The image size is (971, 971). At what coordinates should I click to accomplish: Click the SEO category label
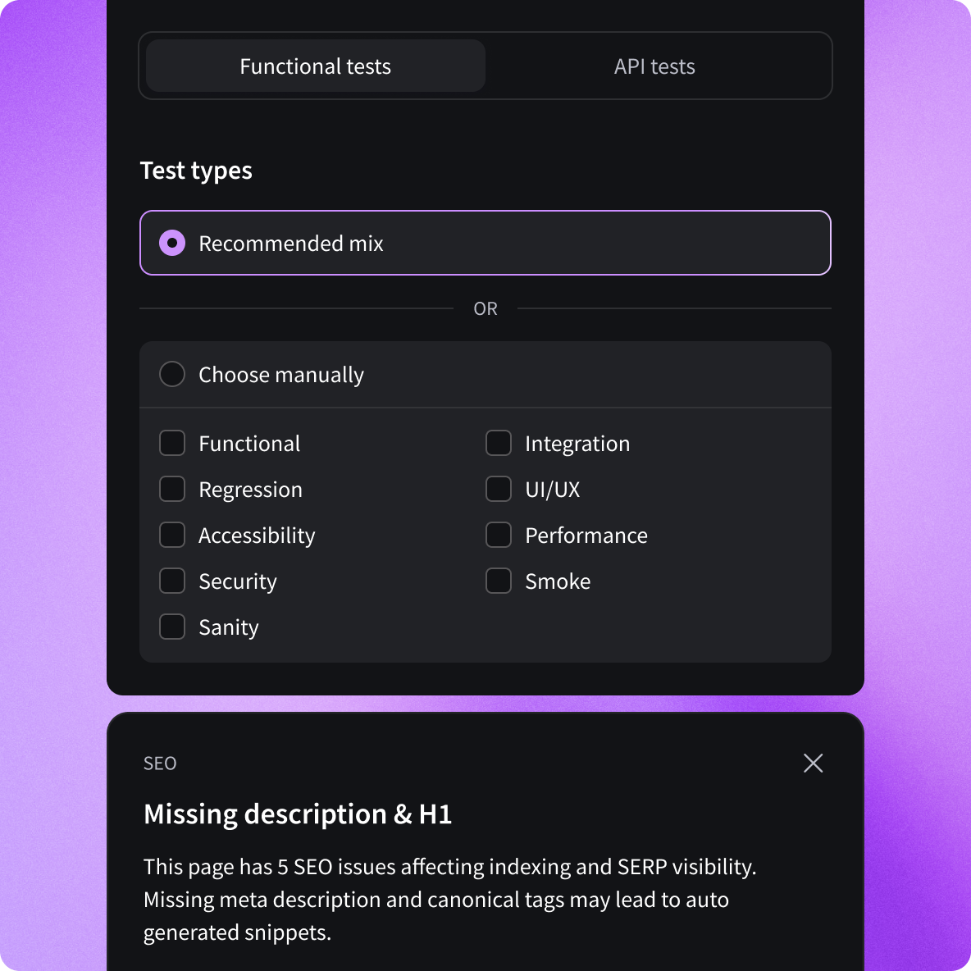(160, 763)
